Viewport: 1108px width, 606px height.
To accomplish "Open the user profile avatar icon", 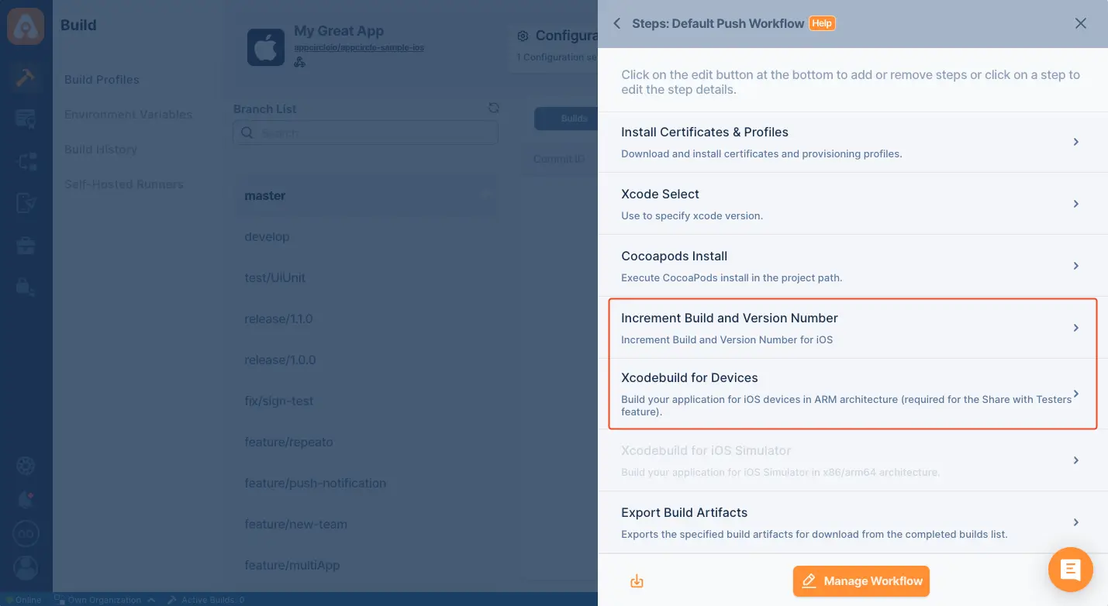I will pos(26,568).
